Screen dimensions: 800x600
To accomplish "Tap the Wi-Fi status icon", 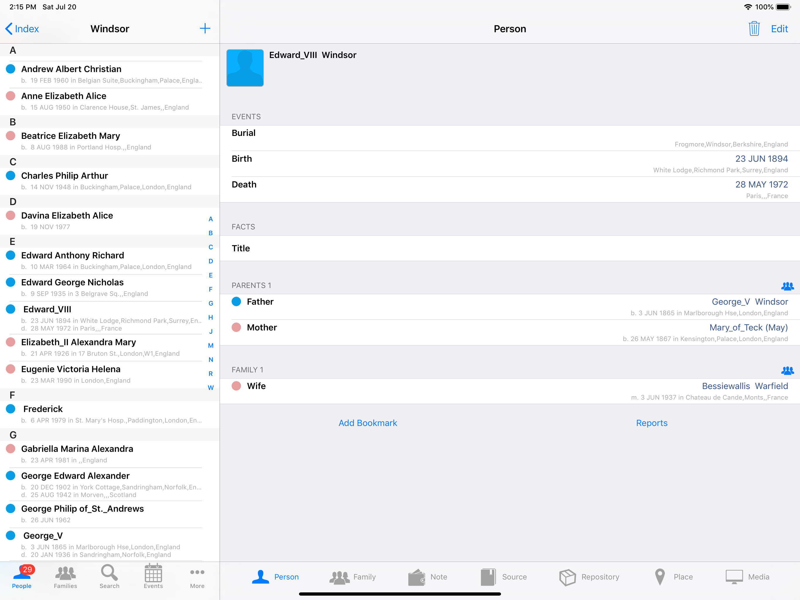I will click(x=748, y=7).
